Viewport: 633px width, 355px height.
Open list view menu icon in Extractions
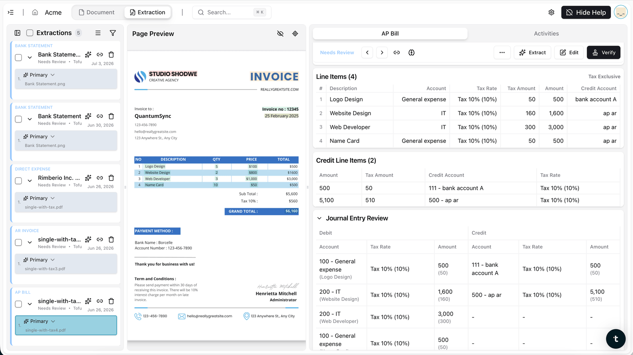tap(98, 33)
